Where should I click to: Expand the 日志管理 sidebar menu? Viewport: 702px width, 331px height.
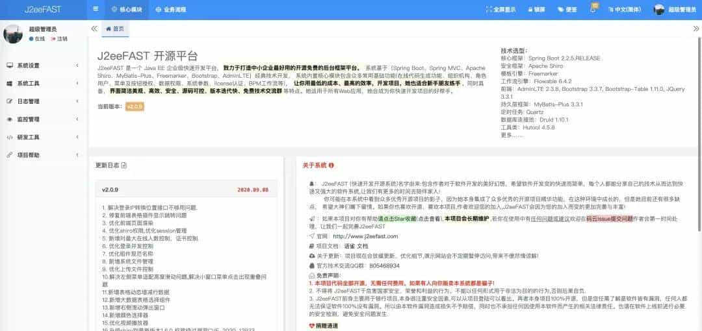point(44,101)
